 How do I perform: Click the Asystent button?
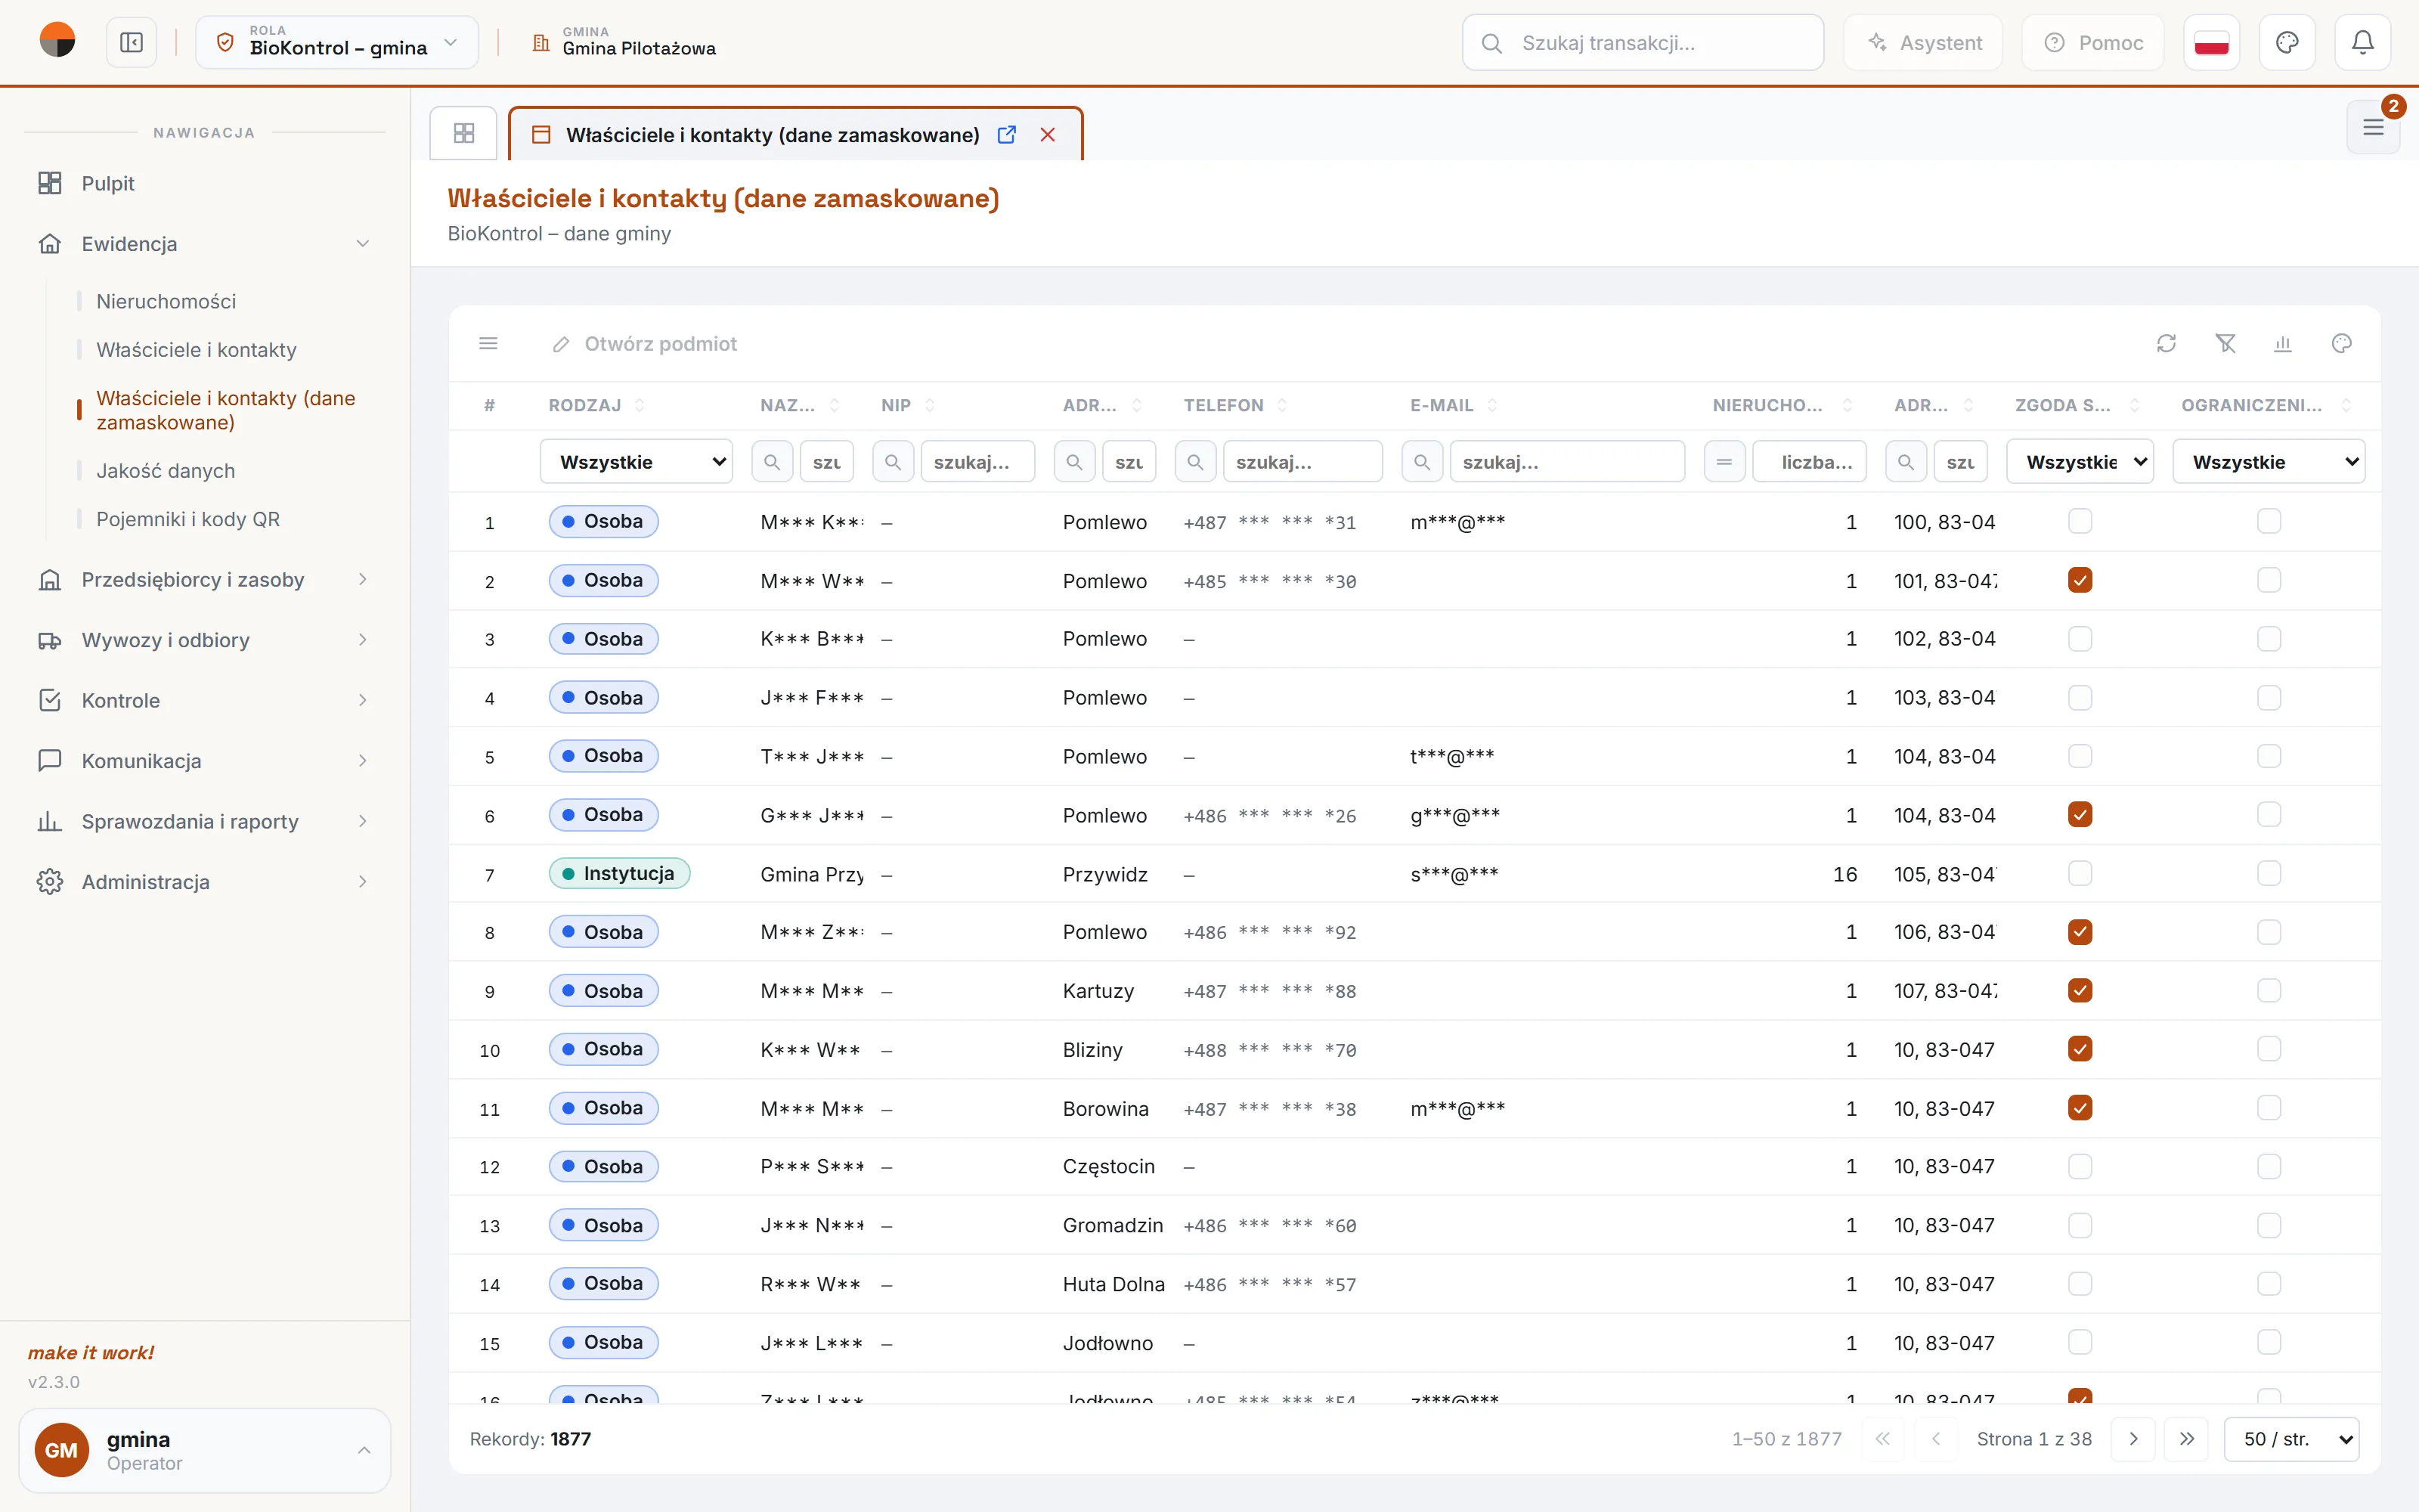click(x=1923, y=43)
